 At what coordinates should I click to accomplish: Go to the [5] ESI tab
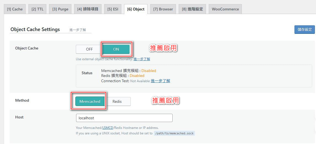click(x=113, y=9)
